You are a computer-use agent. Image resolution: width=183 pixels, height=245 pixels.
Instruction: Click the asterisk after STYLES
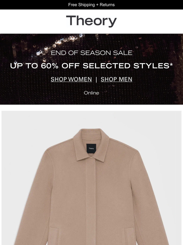pyautogui.click(x=171, y=64)
